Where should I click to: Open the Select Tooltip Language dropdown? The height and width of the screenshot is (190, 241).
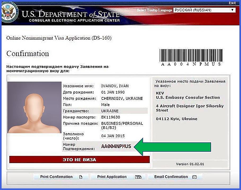pos(204,10)
